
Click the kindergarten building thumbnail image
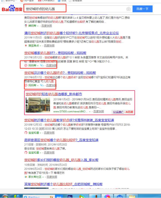38,105
